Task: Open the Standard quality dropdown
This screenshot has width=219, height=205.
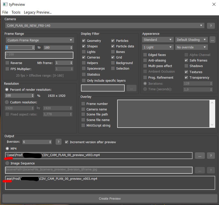Action: 158,40
